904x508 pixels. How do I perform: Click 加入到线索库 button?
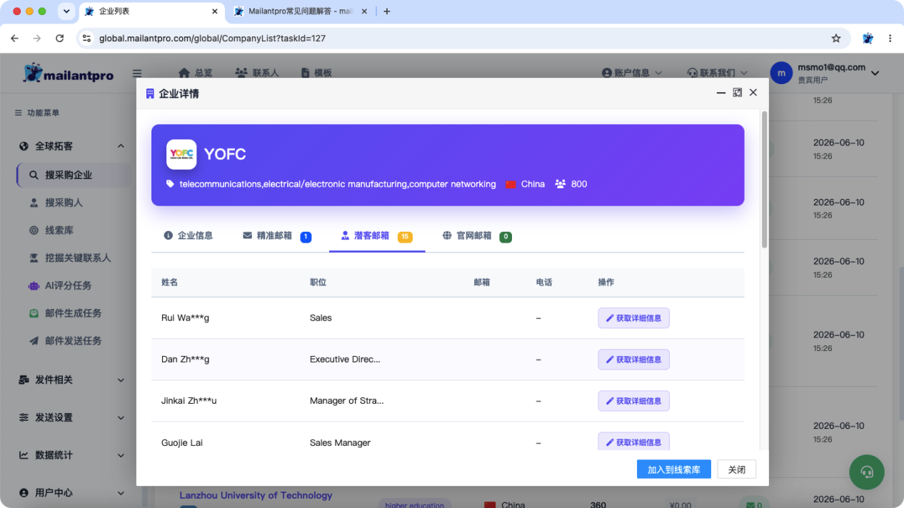[x=674, y=469]
